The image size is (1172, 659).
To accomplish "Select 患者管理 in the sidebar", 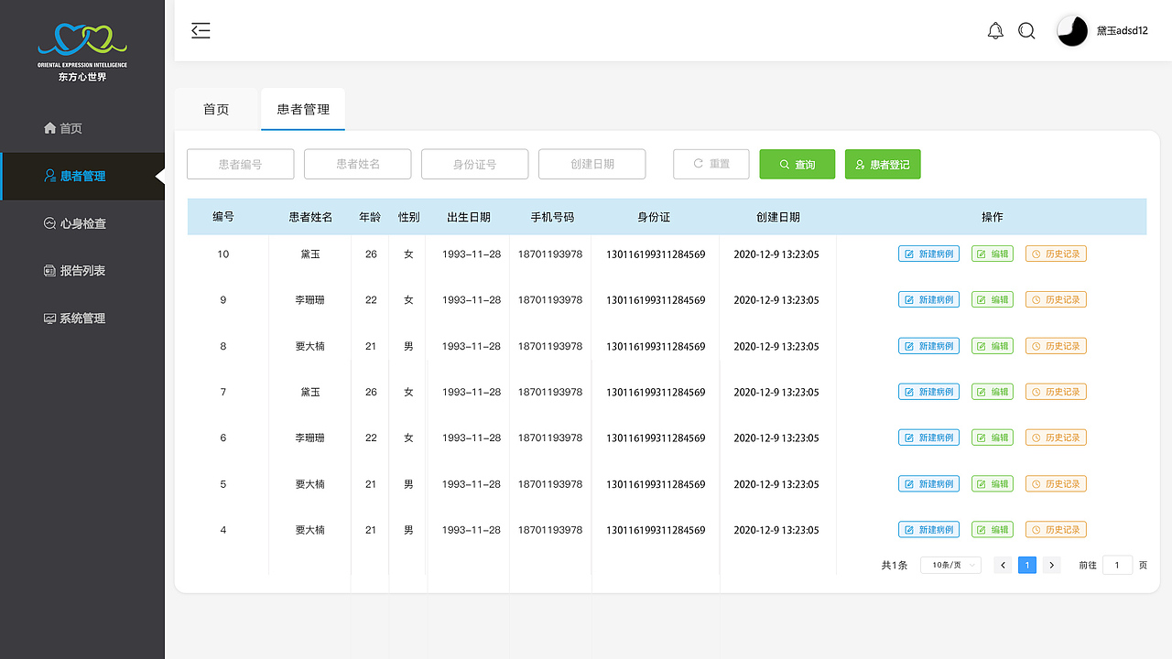I will pyautogui.click(x=82, y=176).
